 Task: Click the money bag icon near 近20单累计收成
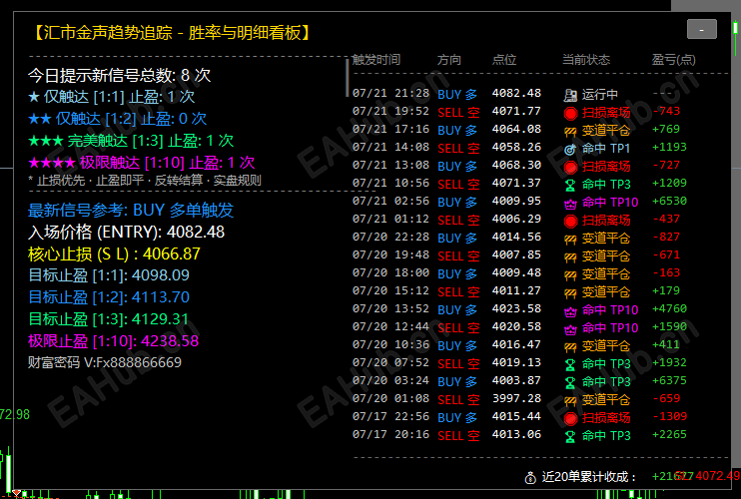pos(530,477)
